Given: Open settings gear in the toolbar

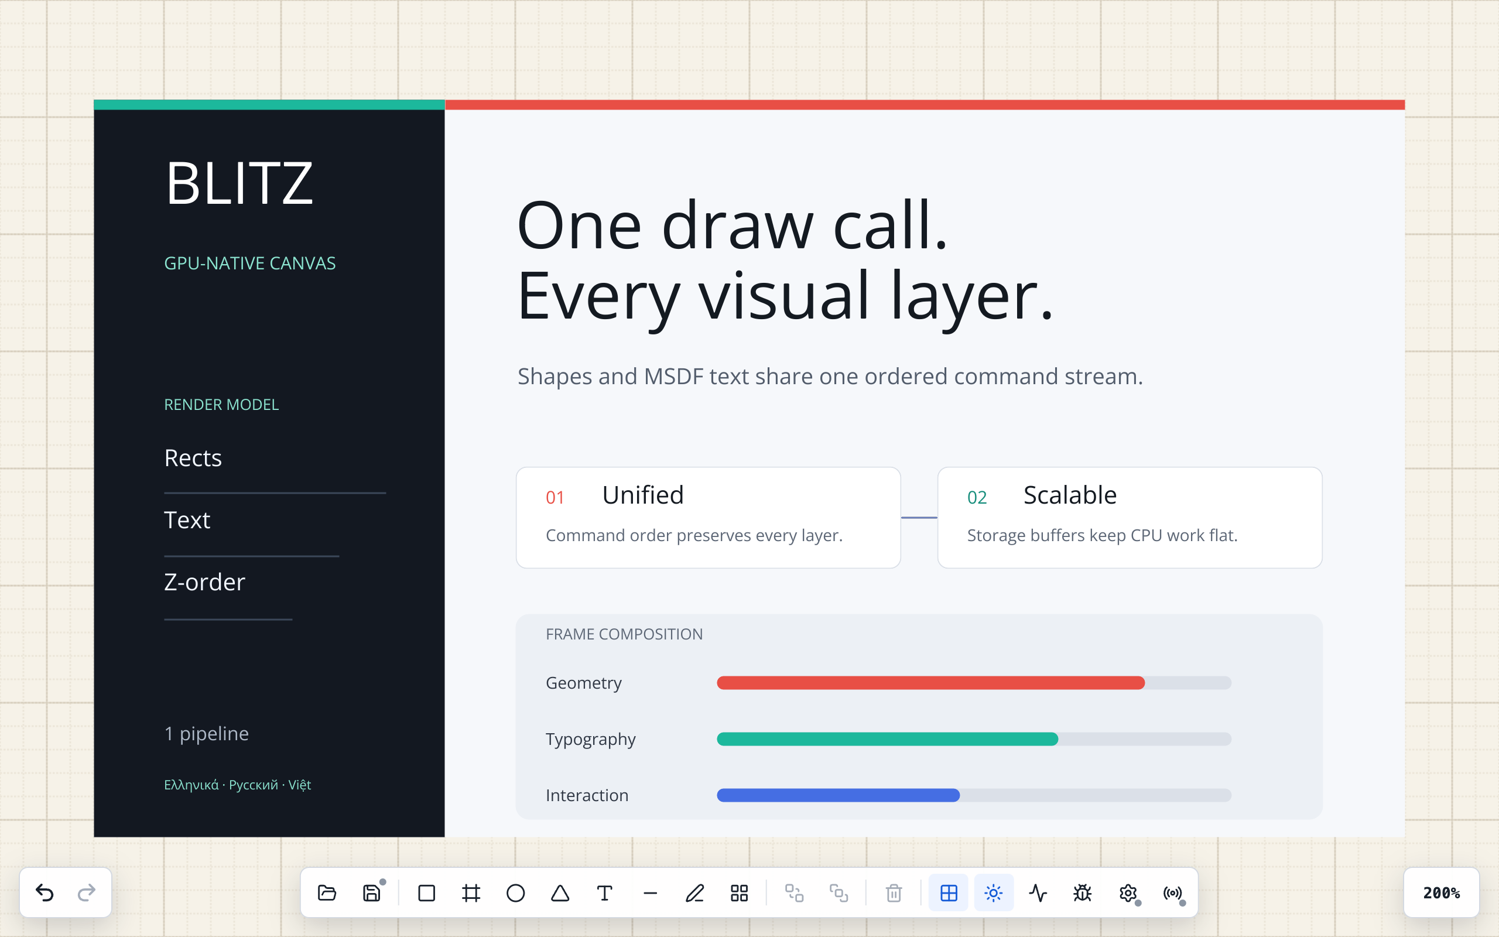Looking at the screenshot, I should [1128, 893].
